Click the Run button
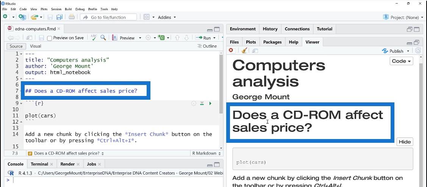Viewport: 427px width, 187px height. [x=203, y=38]
